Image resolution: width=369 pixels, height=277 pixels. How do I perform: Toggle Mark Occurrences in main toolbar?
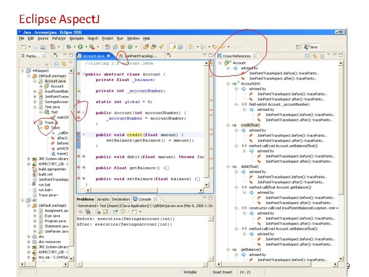(x=173, y=46)
